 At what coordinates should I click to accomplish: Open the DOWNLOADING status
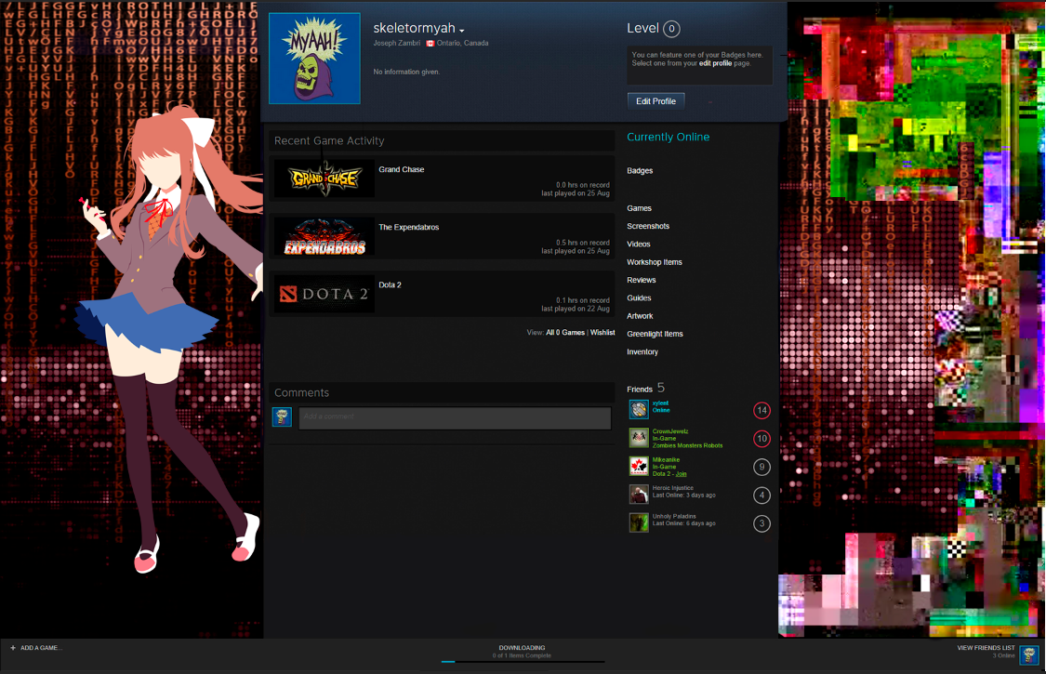tap(522, 648)
